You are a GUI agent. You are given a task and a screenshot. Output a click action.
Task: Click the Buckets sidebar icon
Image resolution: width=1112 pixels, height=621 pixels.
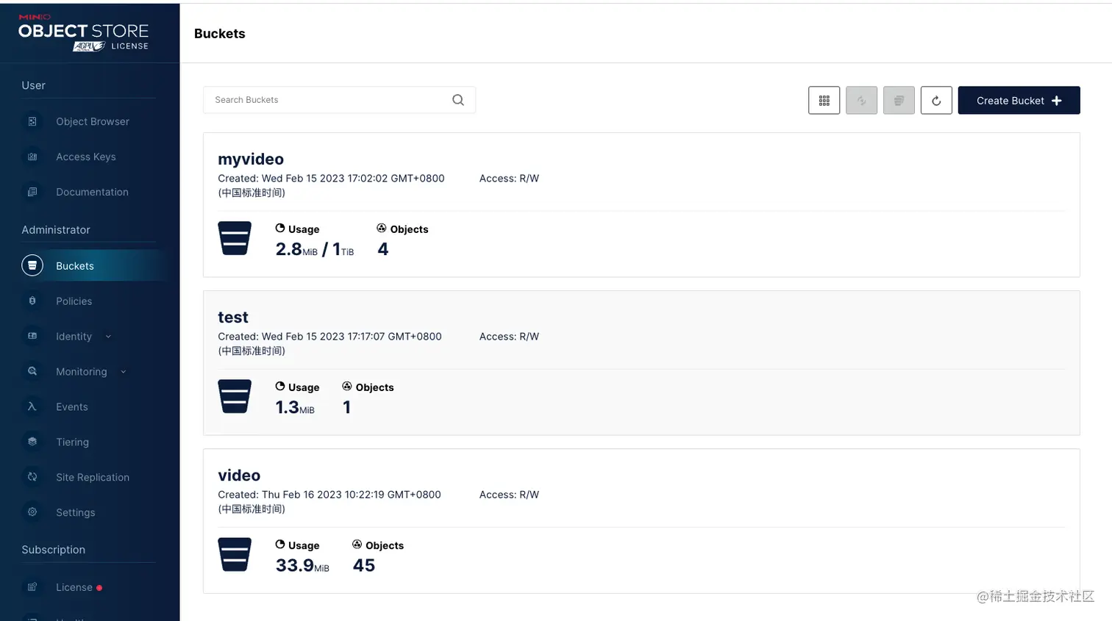(x=32, y=265)
